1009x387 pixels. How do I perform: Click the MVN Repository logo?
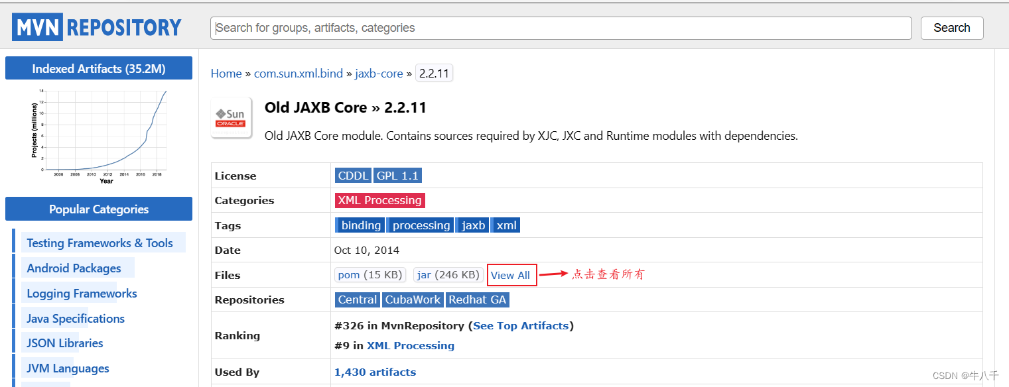97,27
